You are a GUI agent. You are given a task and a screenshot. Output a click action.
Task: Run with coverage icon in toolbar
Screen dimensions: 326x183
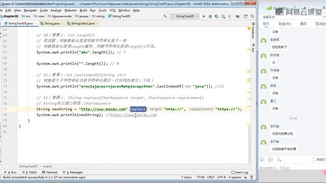pos(216,16)
